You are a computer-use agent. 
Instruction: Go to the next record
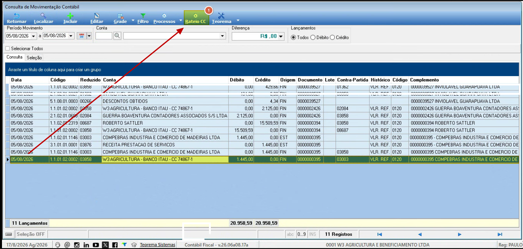point(460,234)
